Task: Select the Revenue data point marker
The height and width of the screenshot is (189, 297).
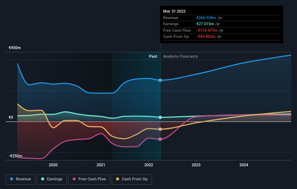Action: [x=160, y=80]
